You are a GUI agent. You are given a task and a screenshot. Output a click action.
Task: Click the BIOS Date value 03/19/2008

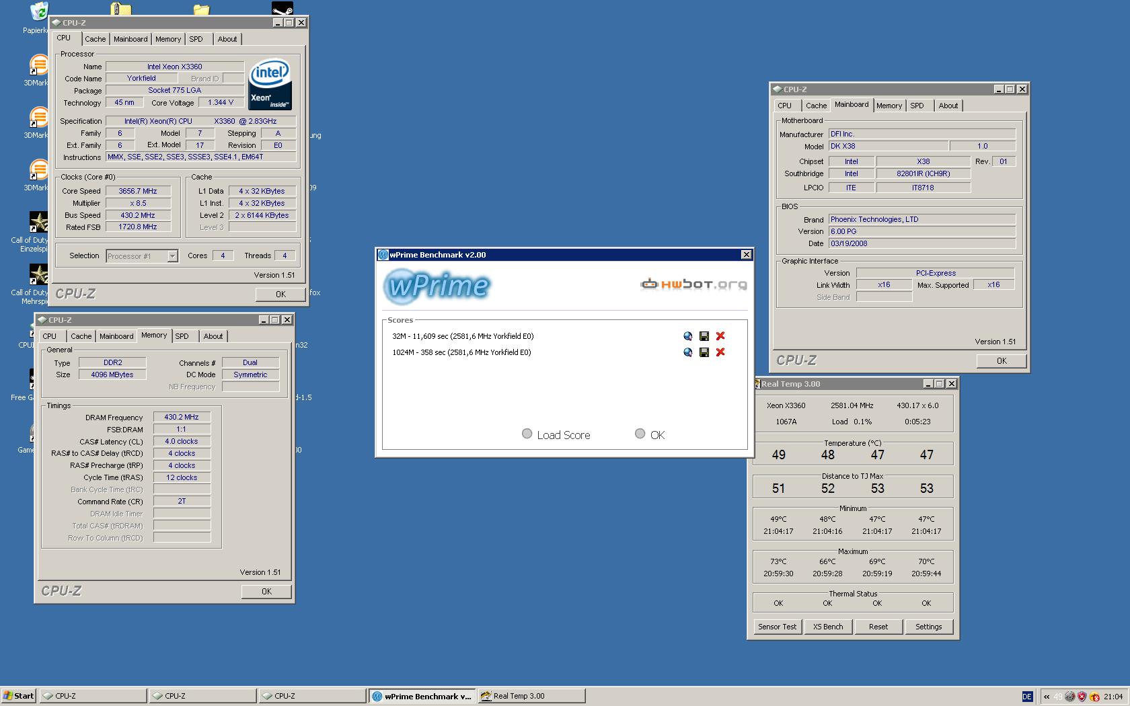click(x=921, y=243)
